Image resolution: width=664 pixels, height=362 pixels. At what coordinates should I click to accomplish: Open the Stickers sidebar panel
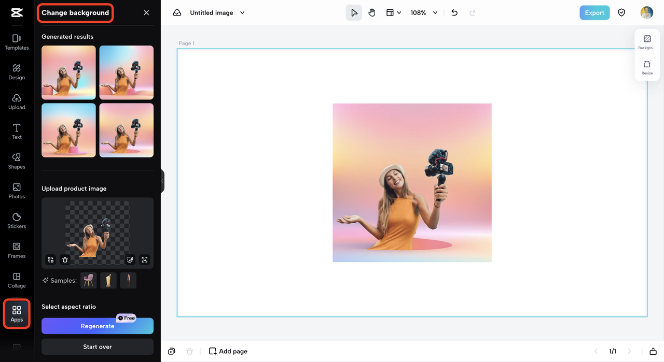point(17,221)
